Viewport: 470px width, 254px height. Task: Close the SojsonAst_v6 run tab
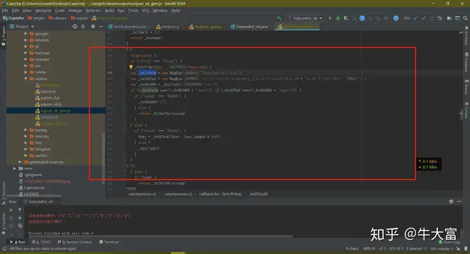pos(55,202)
